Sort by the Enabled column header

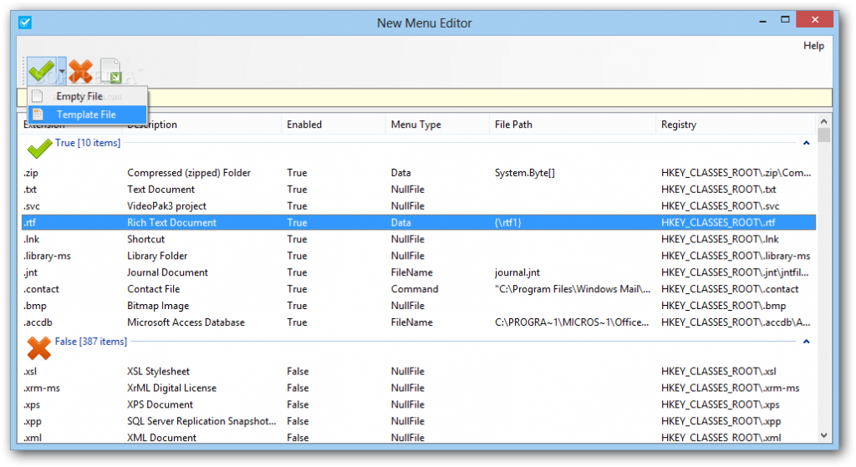pos(333,124)
